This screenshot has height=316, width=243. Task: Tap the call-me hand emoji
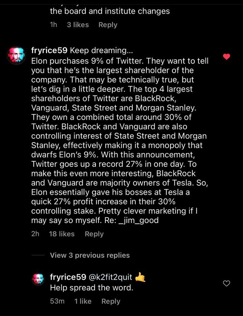tap(140, 277)
